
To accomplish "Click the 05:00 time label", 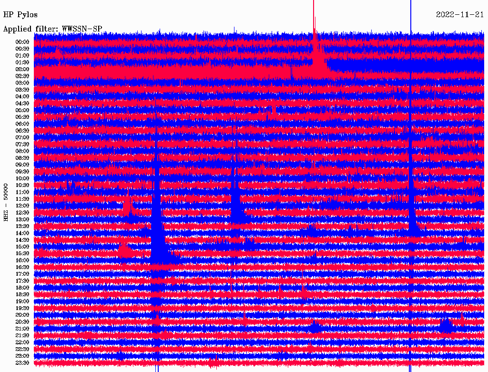I will click(22, 110).
